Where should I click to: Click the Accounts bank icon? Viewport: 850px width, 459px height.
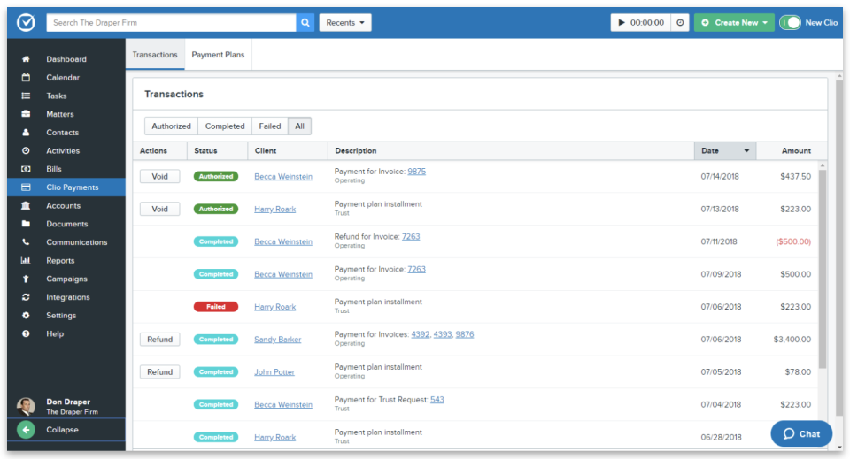26,206
